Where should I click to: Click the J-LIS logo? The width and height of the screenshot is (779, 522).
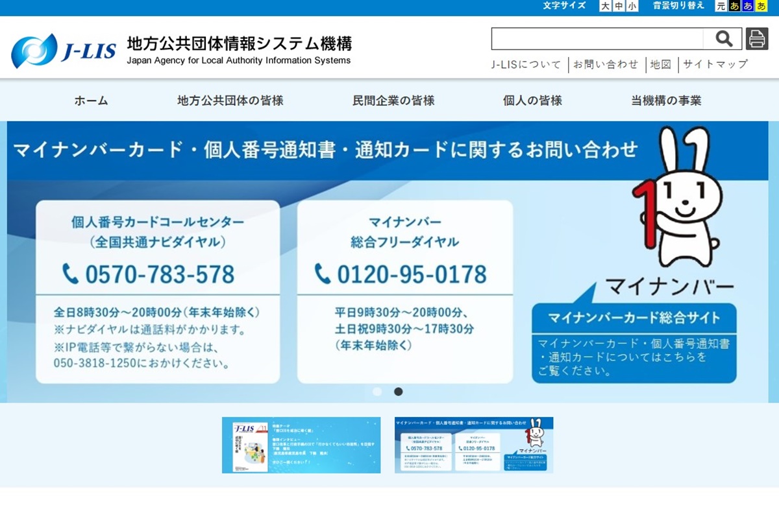tap(64, 51)
